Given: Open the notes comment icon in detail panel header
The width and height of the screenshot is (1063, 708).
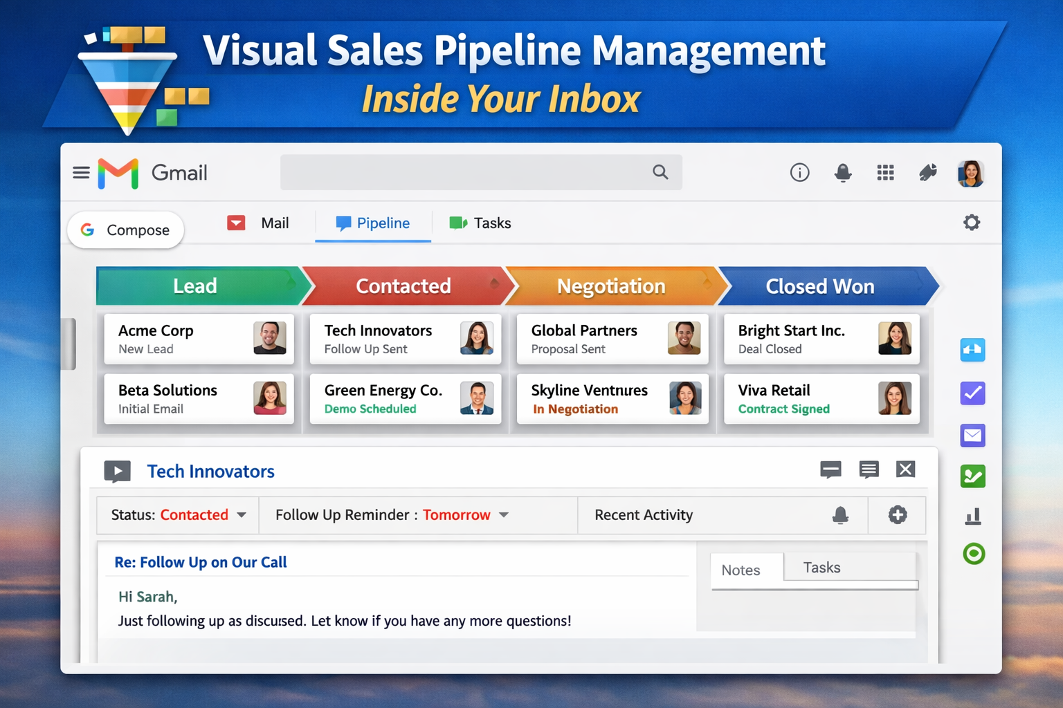Looking at the screenshot, I should pos(869,469).
